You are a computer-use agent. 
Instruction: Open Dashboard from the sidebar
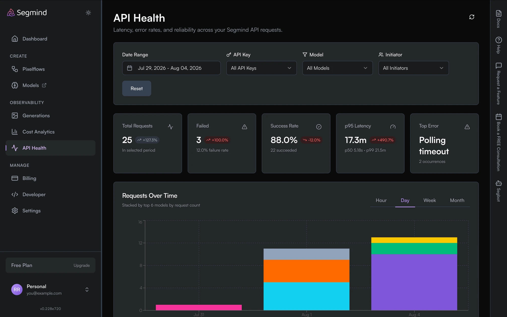coord(50,39)
